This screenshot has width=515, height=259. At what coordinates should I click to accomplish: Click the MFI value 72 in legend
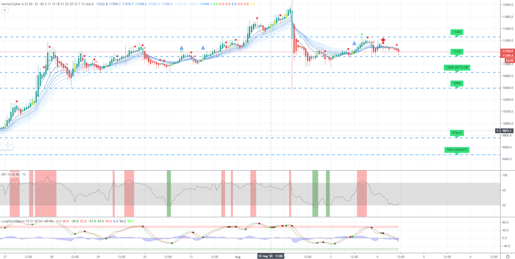tap(24, 175)
